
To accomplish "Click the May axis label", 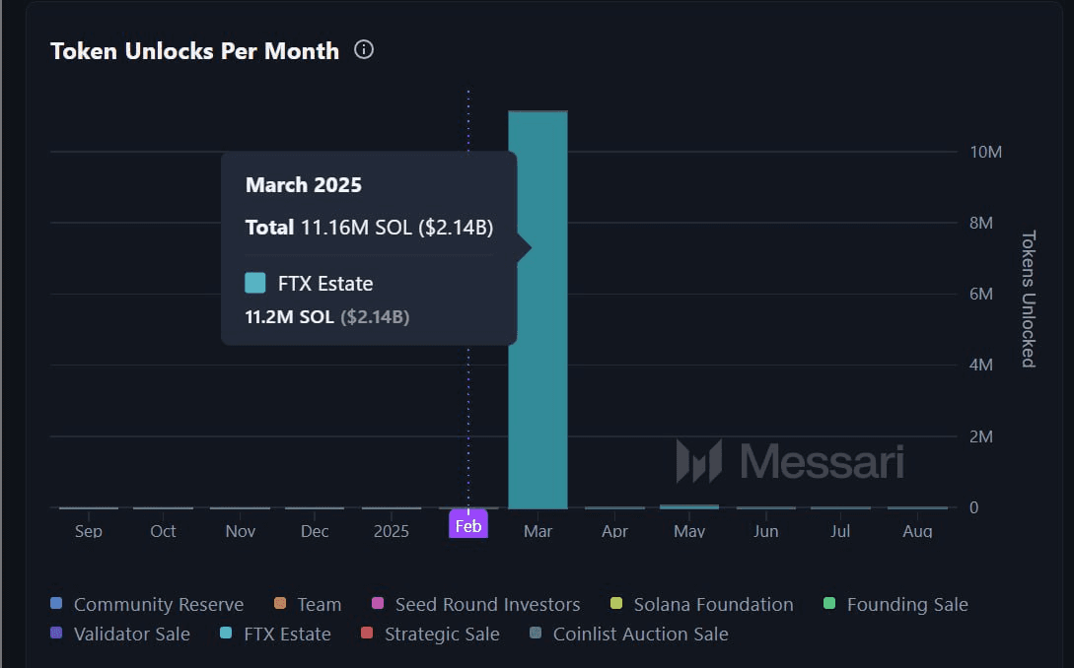I will tap(689, 531).
